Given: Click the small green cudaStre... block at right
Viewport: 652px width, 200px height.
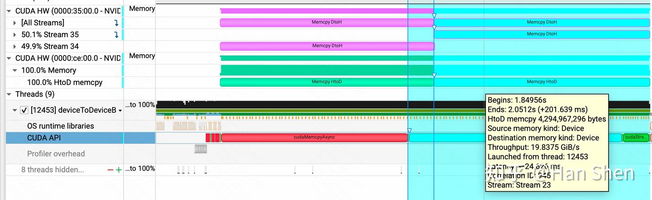Looking at the screenshot, I should (636, 137).
